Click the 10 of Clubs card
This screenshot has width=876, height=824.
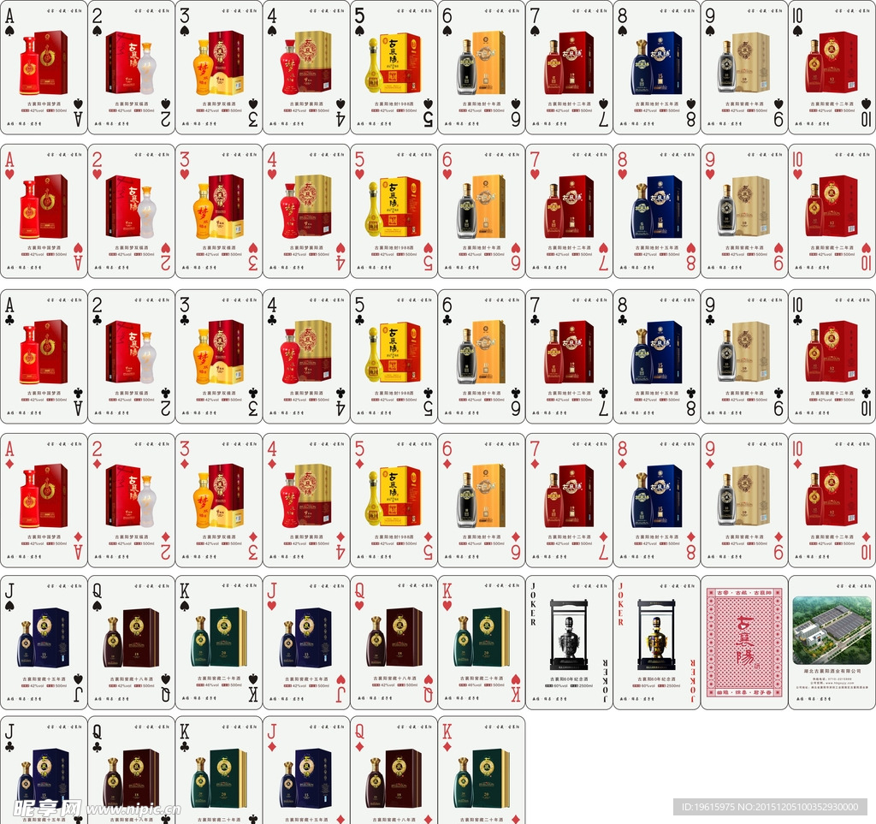click(832, 357)
